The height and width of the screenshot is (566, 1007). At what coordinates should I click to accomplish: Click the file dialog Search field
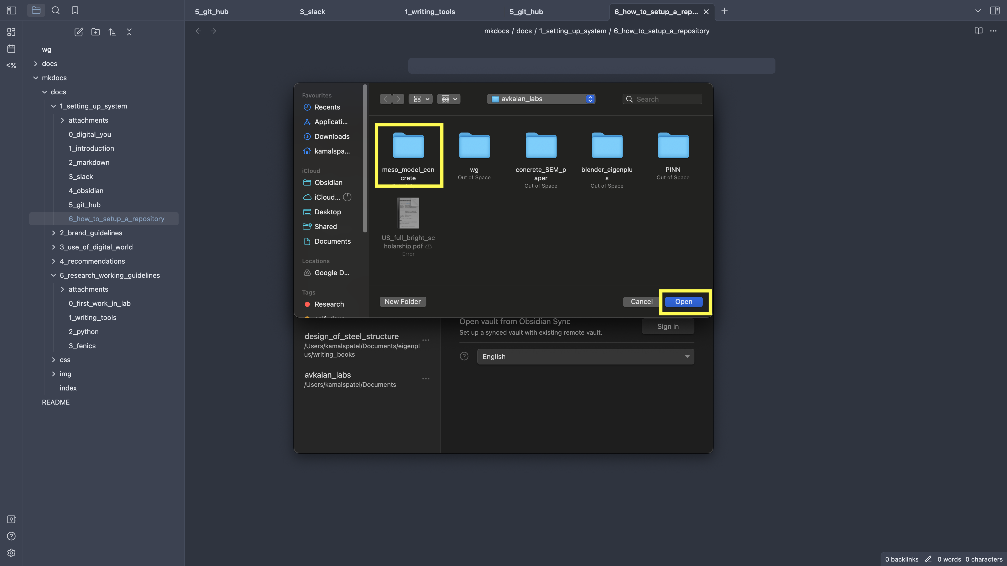click(667, 99)
